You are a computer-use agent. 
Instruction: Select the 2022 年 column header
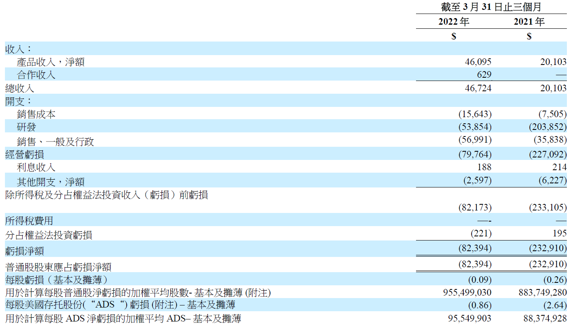(454, 21)
